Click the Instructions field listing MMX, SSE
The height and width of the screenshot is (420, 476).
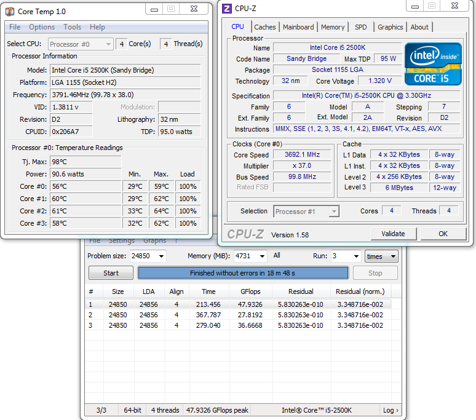click(367, 129)
